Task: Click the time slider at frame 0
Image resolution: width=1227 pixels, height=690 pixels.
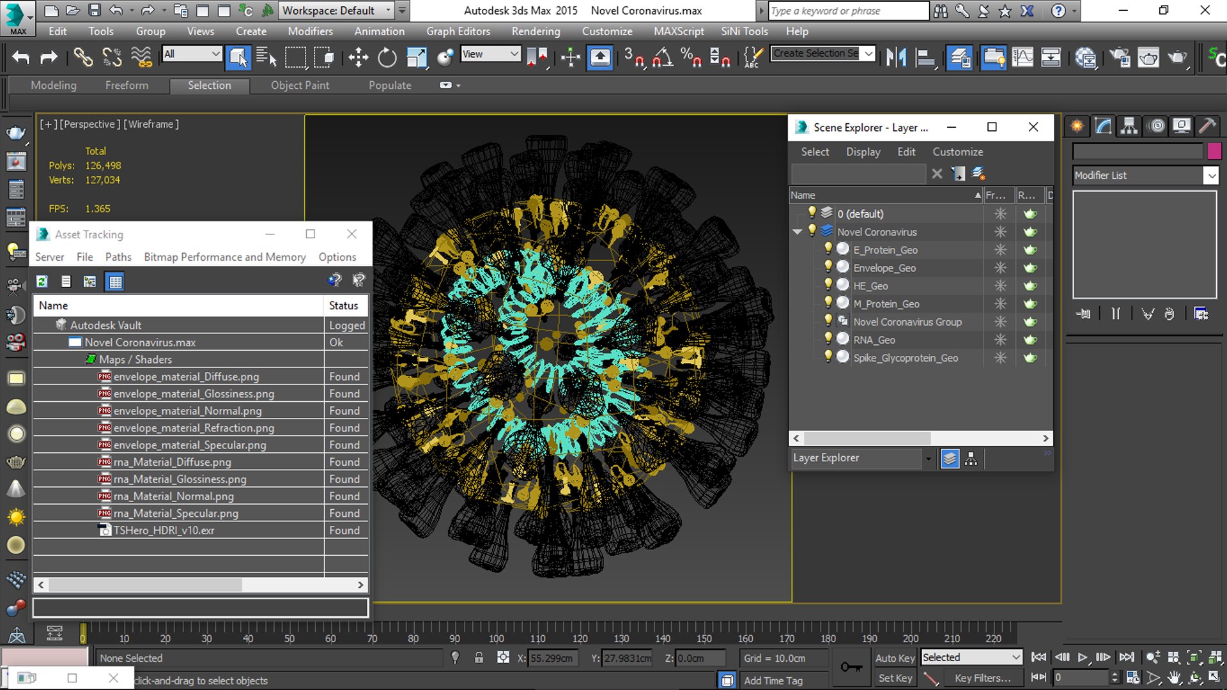Action: [x=83, y=633]
